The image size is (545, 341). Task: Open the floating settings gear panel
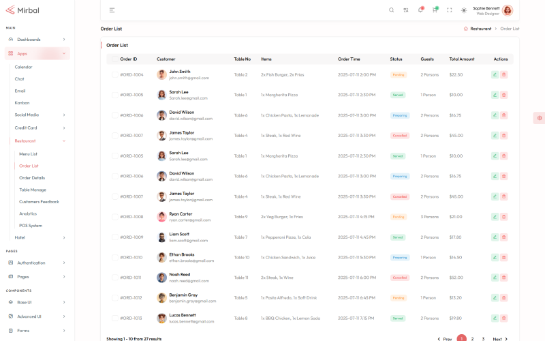click(x=539, y=118)
